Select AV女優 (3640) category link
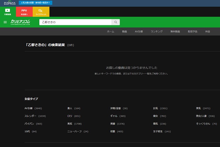This screenshot has height=147, width=220. pos(33,108)
